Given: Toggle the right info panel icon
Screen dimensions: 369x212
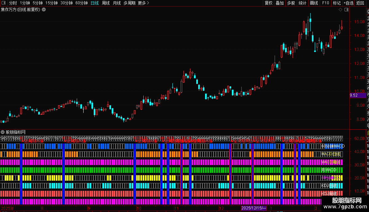Looking at the screenshot, I should [346, 10].
